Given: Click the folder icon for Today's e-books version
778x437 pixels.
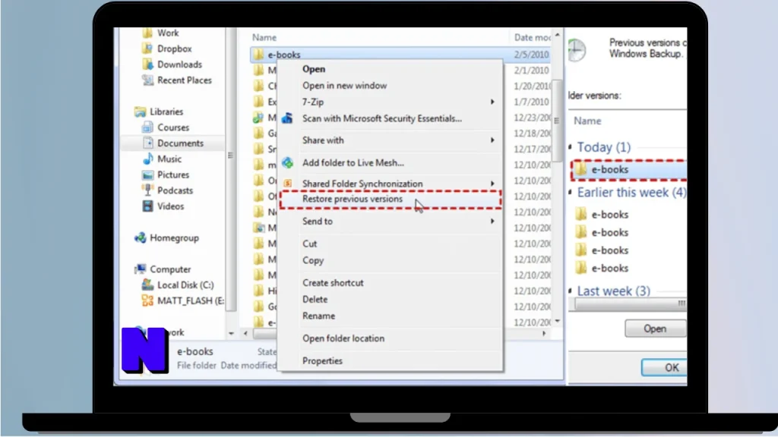Looking at the screenshot, I should tap(580, 169).
